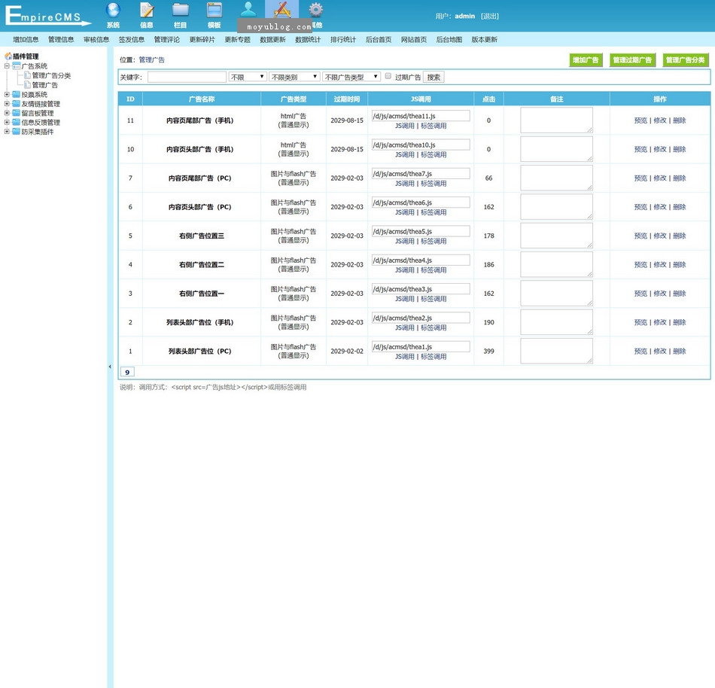Click the 备注 textarea for ad ID 5

(x=557, y=236)
